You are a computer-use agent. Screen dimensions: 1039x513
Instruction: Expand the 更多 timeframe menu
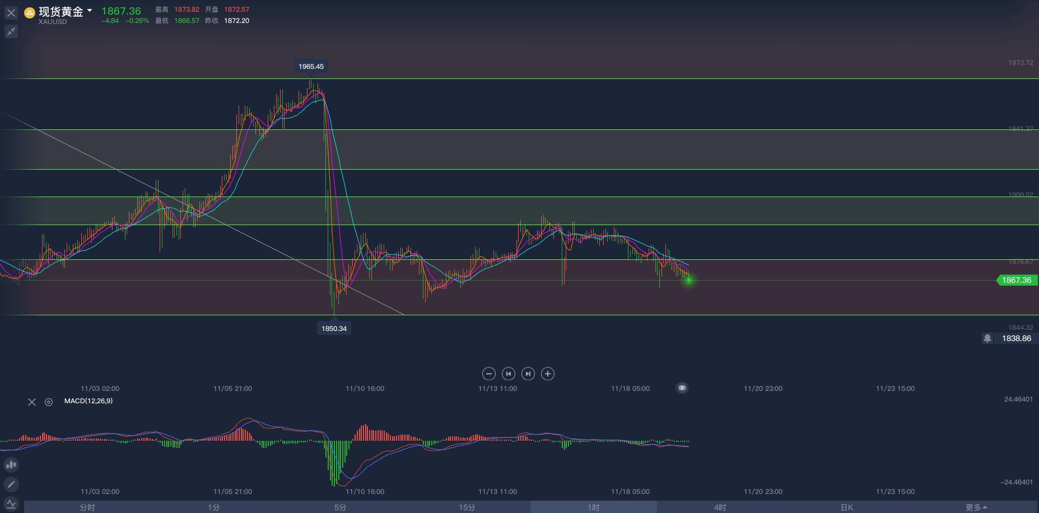click(976, 507)
